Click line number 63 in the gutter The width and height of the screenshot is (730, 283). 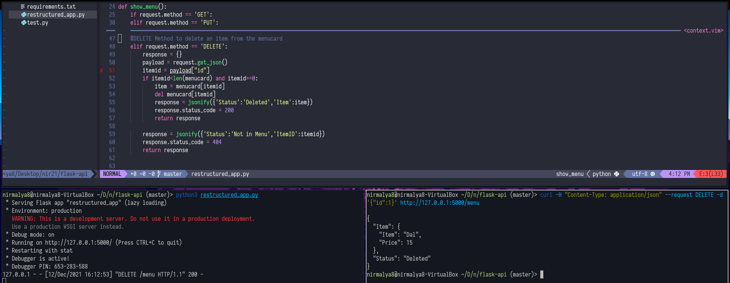coord(112,166)
